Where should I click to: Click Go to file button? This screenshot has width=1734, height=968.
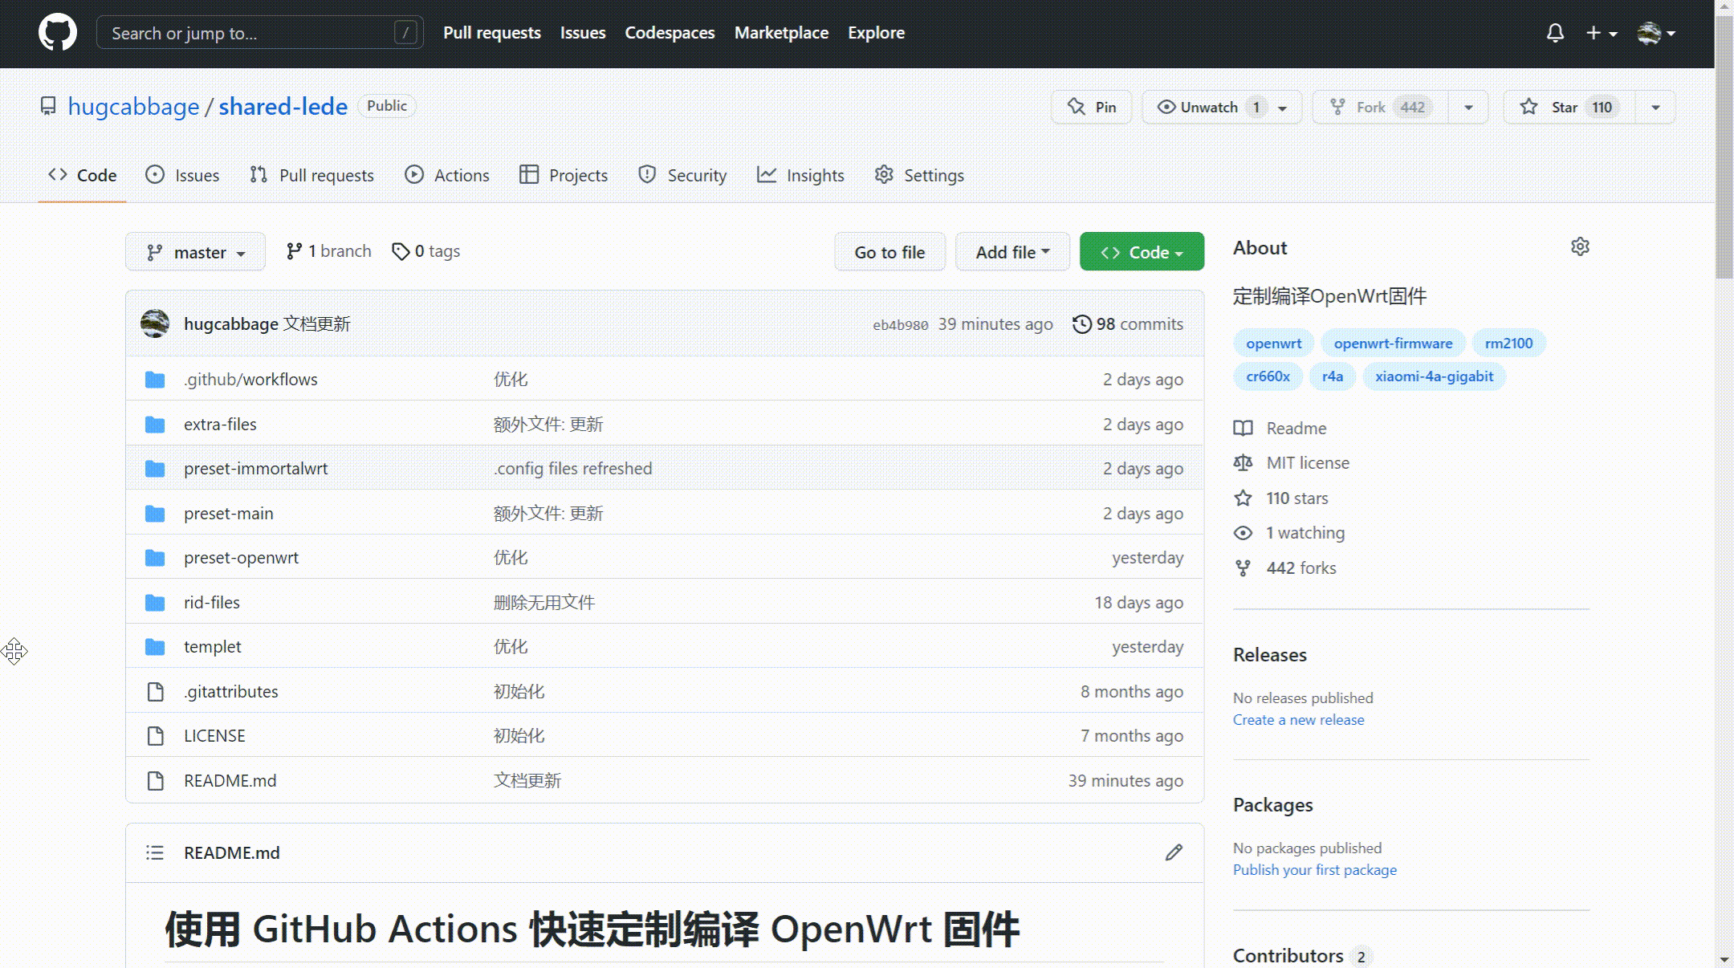889,252
